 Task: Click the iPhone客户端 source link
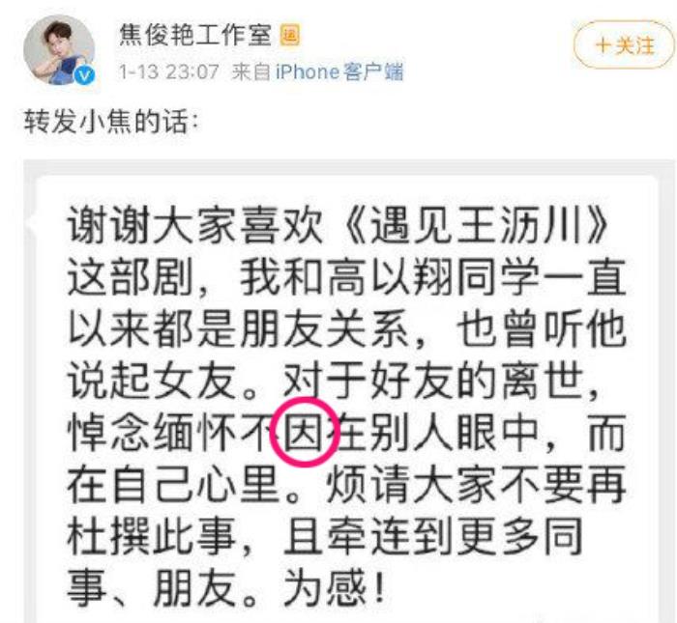coord(339,71)
